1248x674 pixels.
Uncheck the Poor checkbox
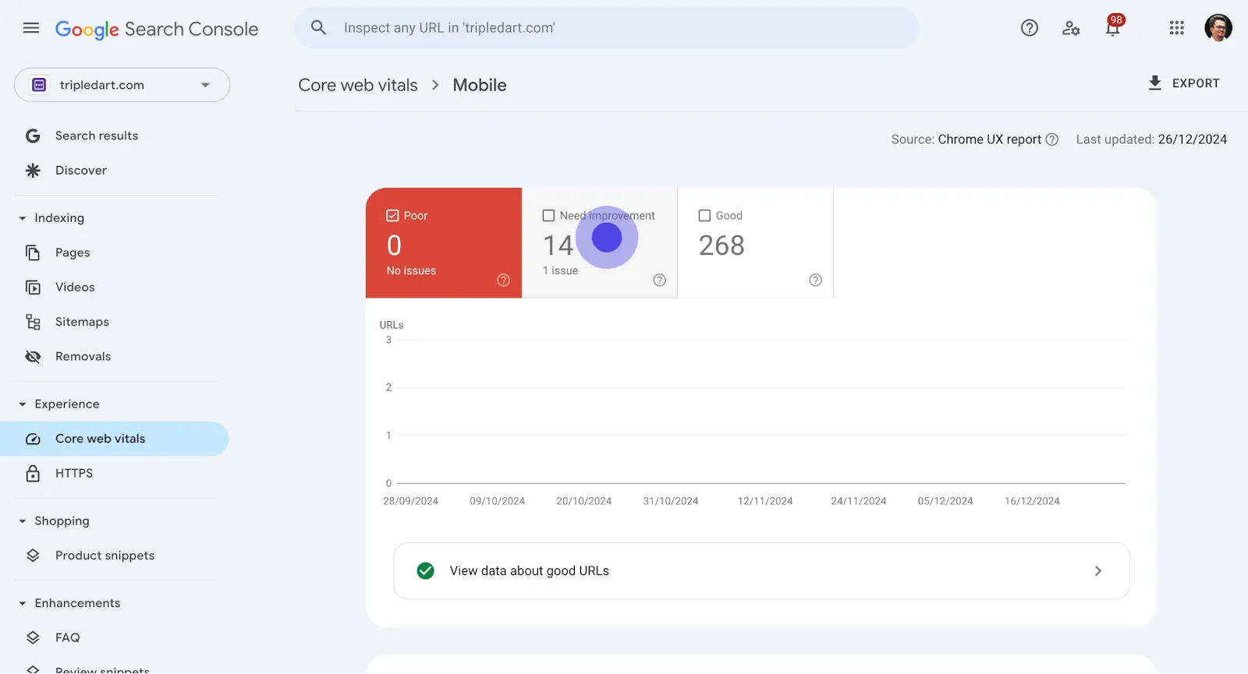(393, 216)
